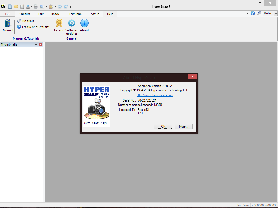Viewport: 278px width, 208px height.
Task: Click OK in the About dialog
Action: (163, 126)
